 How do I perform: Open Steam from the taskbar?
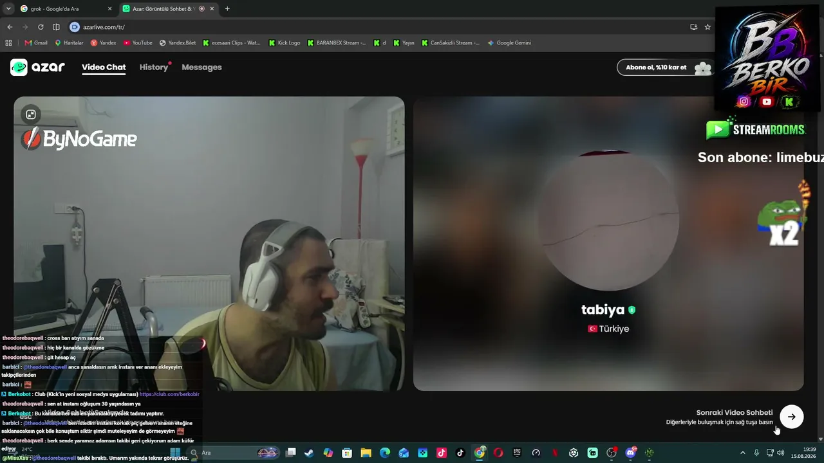click(x=310, y=453)
